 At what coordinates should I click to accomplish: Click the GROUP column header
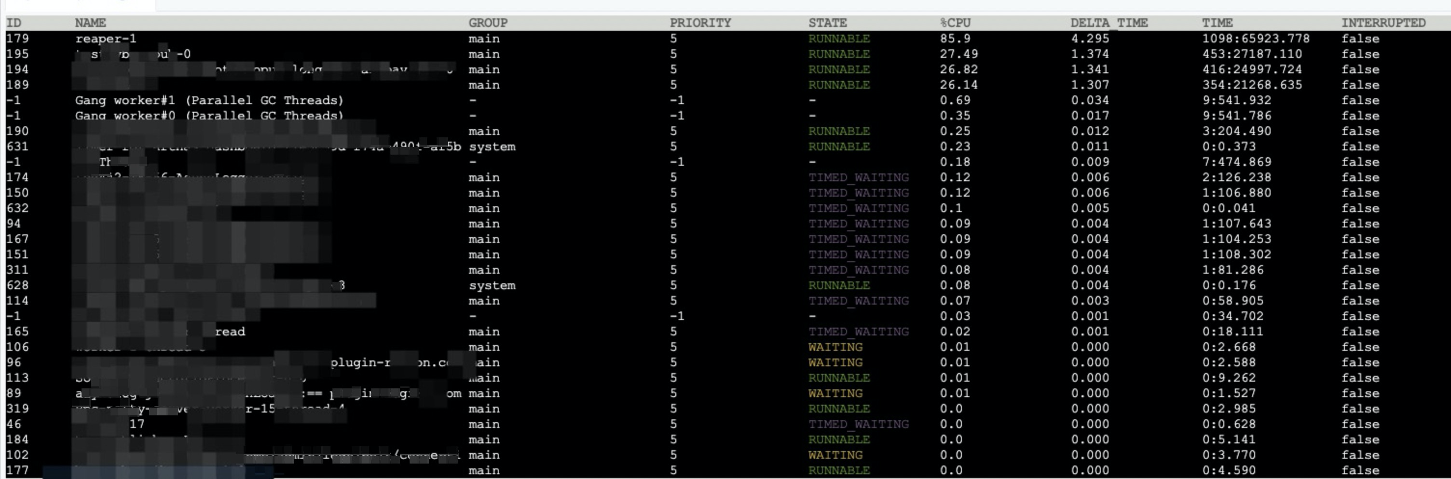tap(488, 23)
